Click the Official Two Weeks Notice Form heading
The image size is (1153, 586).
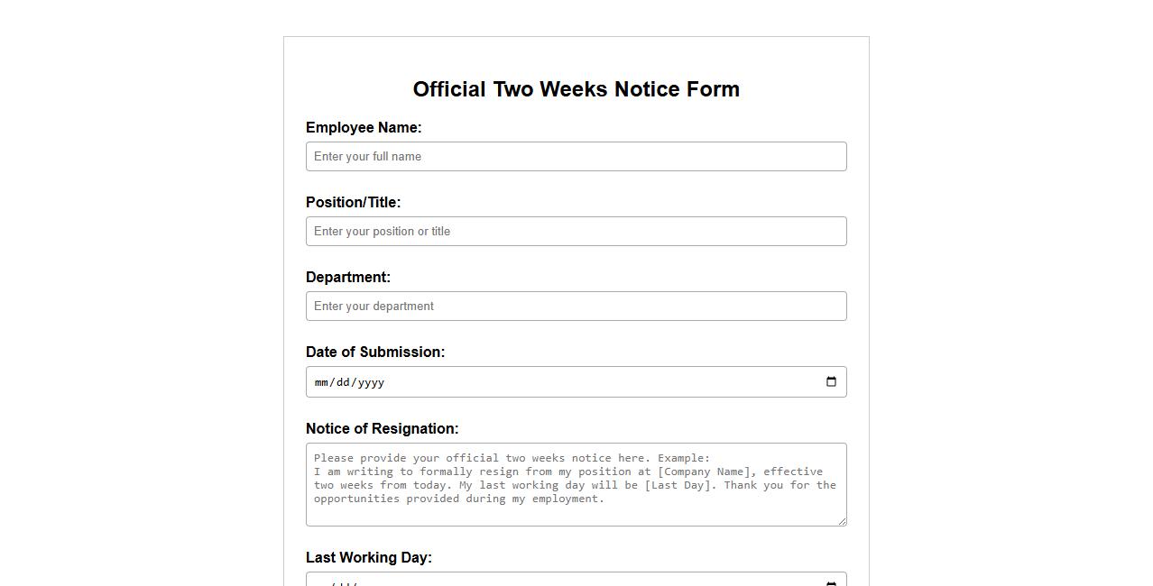[576, 89]
